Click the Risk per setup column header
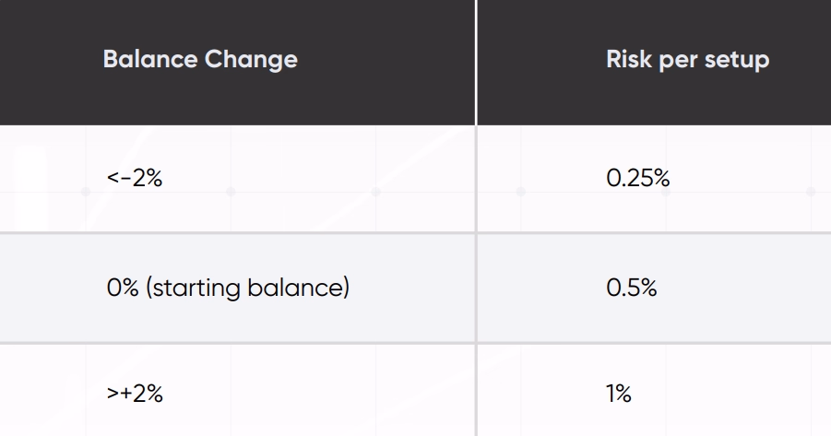The height and width of the screenshot is (436, 831). coord(687,60)
